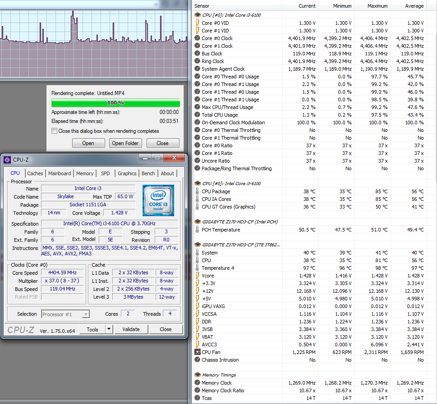Click the lightning icon beside VBAT
This screenshot has height=404, width=437.
198,337
